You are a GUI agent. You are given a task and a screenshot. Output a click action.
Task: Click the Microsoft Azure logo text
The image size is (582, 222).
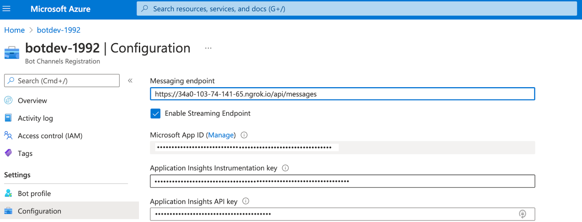(x=60, y=9)
